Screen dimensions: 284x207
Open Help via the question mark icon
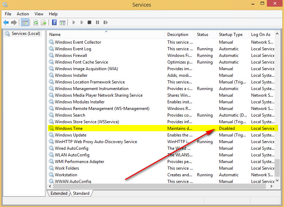click(54, 22)
